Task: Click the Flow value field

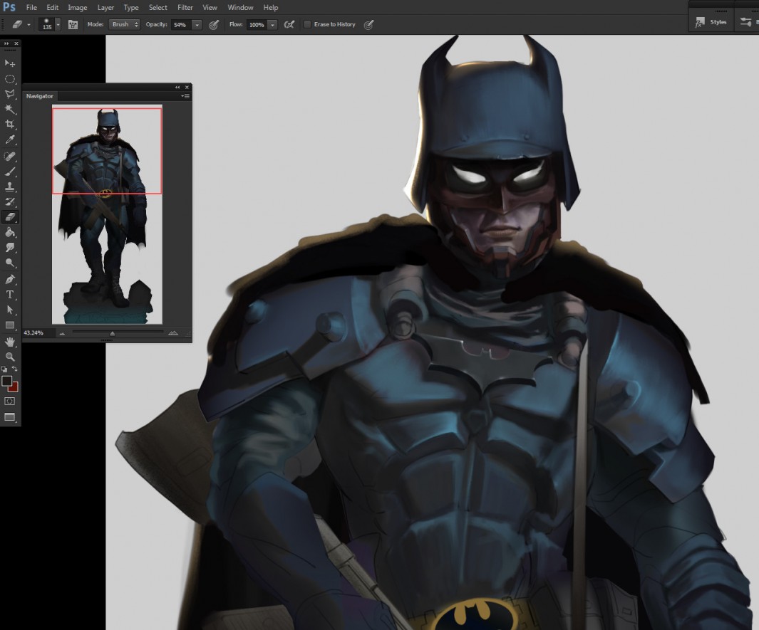Action: [x=257, y=25]
